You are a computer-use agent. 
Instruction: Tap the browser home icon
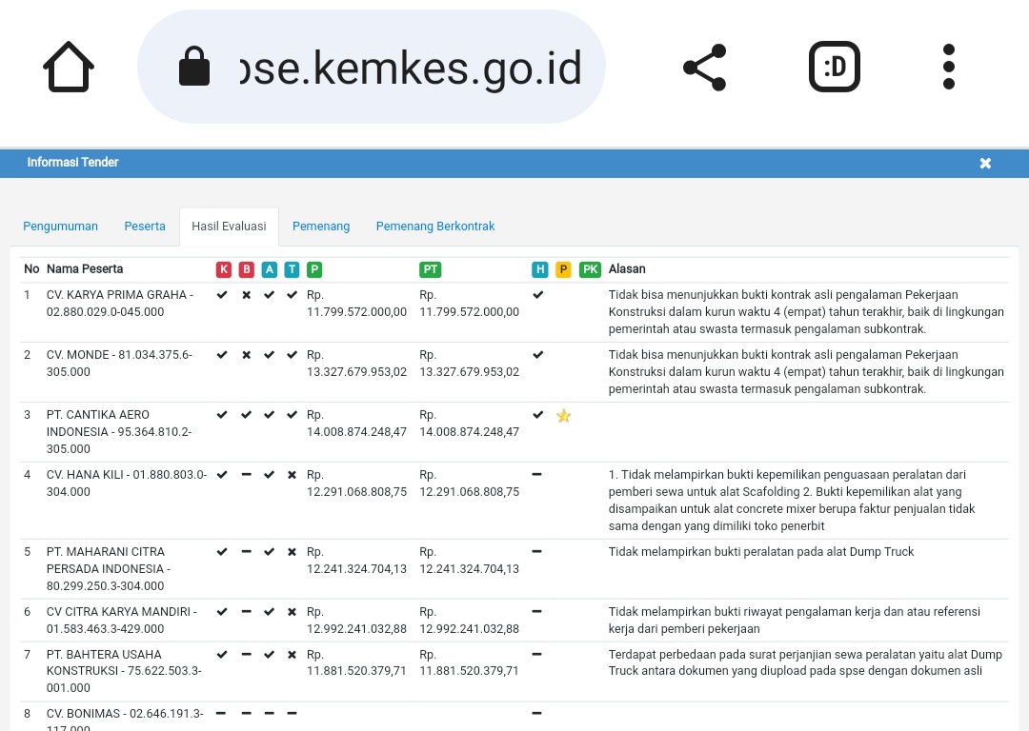coord(69,67)
